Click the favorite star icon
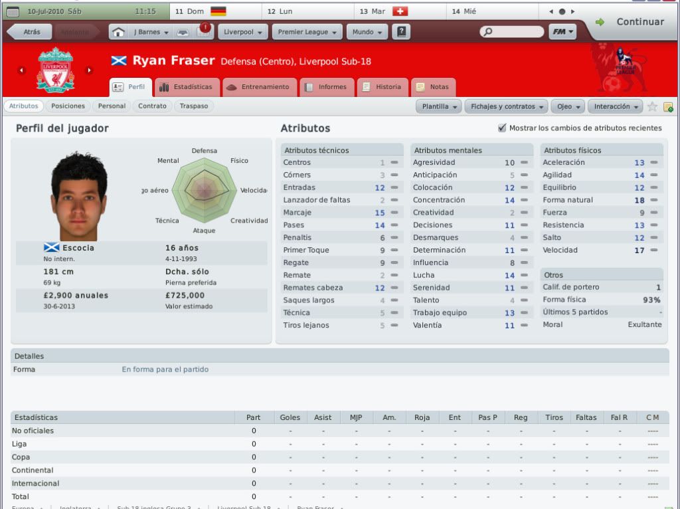 [652, 106]
